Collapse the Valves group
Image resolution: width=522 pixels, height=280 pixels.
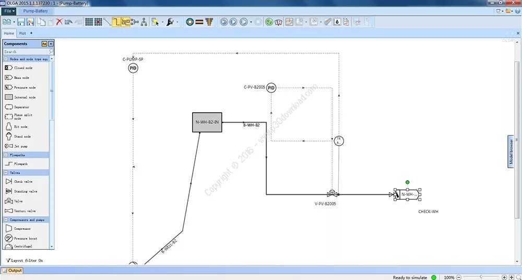click(6, 173)
